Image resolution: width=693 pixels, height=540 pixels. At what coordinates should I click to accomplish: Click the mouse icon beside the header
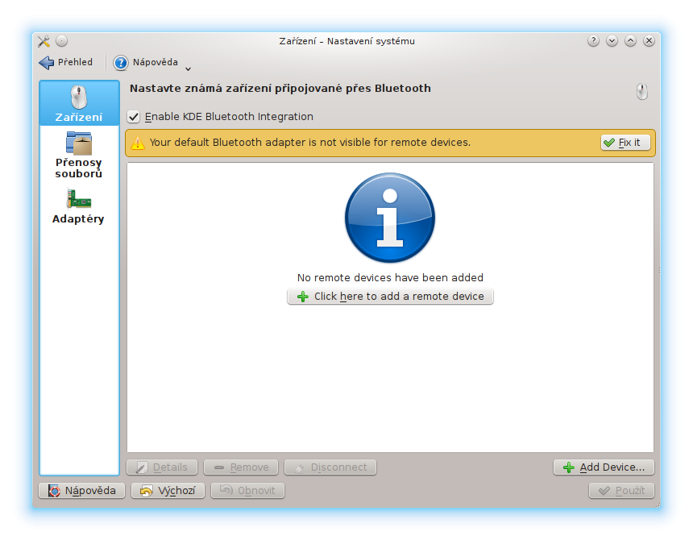[641, 92]
